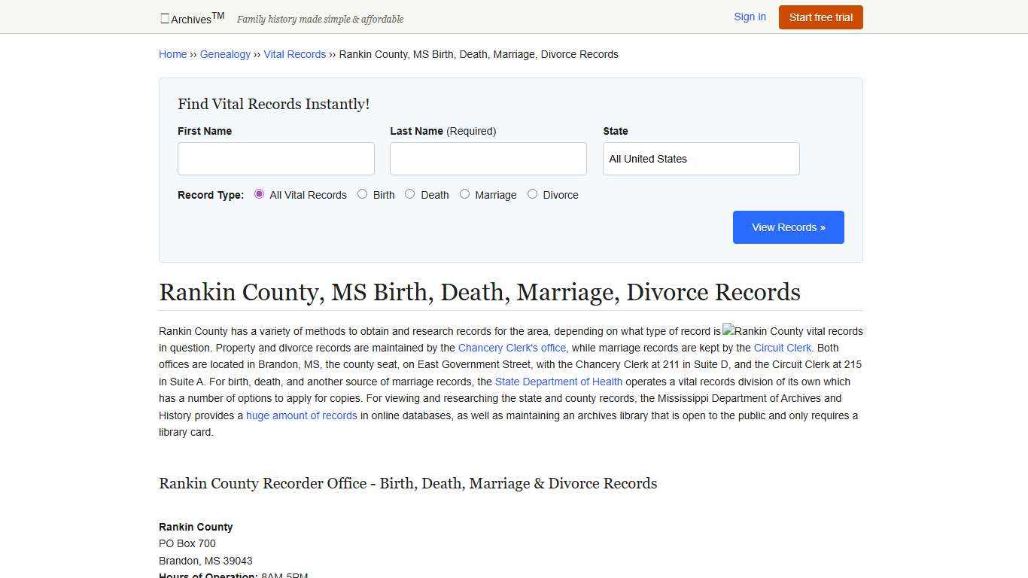Keep All Vital Records selected
The image size is (1028, 578).
click(x=259, y=194)
